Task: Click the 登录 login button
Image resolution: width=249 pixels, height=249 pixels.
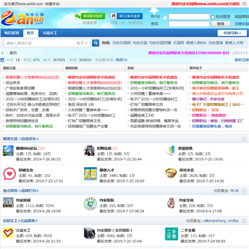Action: coord(221,24)
